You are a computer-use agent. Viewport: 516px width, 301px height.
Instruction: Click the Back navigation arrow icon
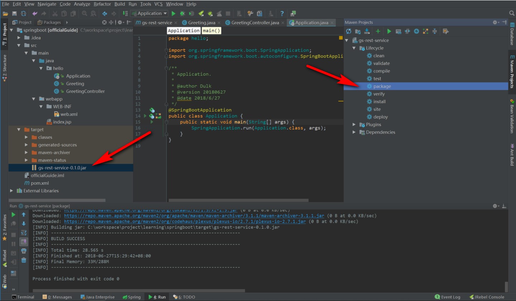[x=105, y=14]
